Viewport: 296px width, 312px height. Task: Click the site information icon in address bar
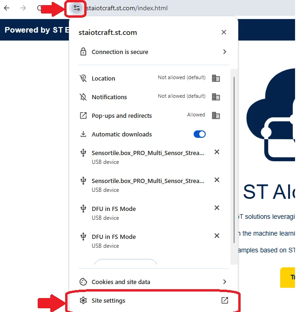click(x=77, y=8)
